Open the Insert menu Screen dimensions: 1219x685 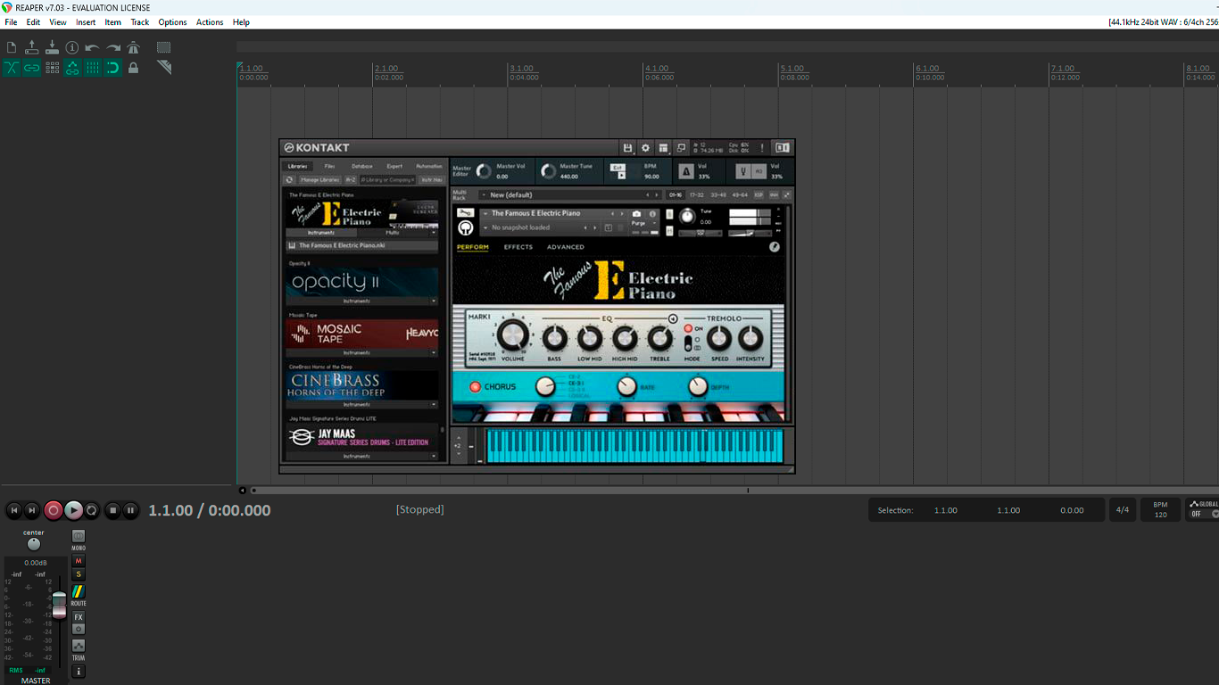point(86,22)
